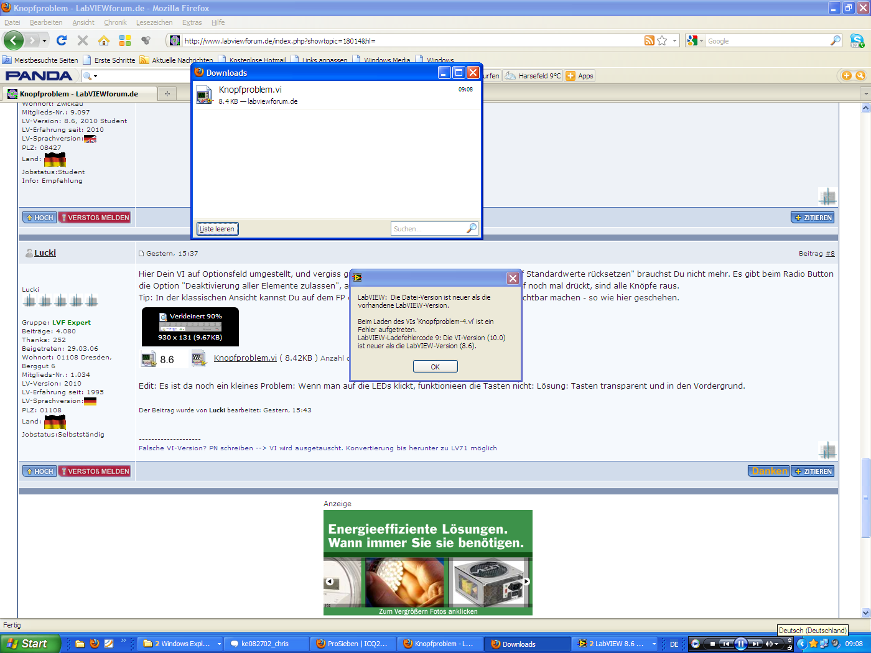Open the Skype toolbar icon
This screenshot has height=653, width=871.
pos(857,40)
